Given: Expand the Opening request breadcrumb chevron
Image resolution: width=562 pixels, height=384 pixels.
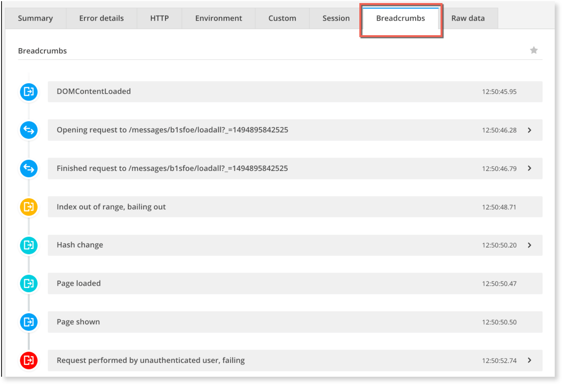Looking at the screenshot, I should [x=529, y=130].
